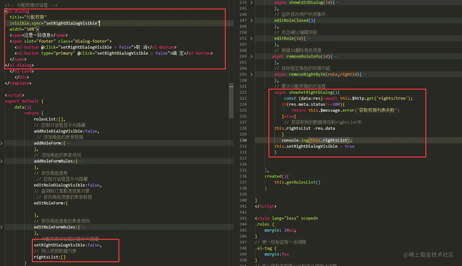Click the // 所以权限数据列表 comment

[55, 251]
